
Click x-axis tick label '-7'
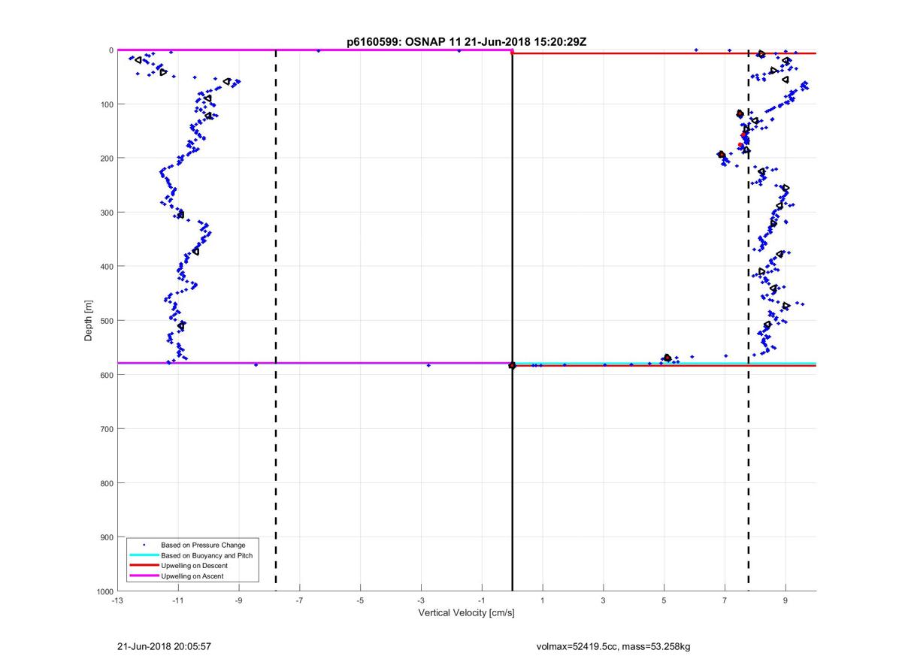click(x=300, y=600)
